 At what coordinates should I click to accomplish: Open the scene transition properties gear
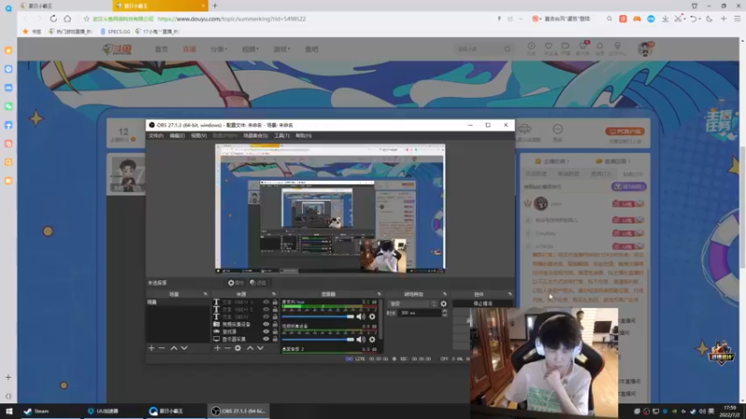(x=444, y=304)
